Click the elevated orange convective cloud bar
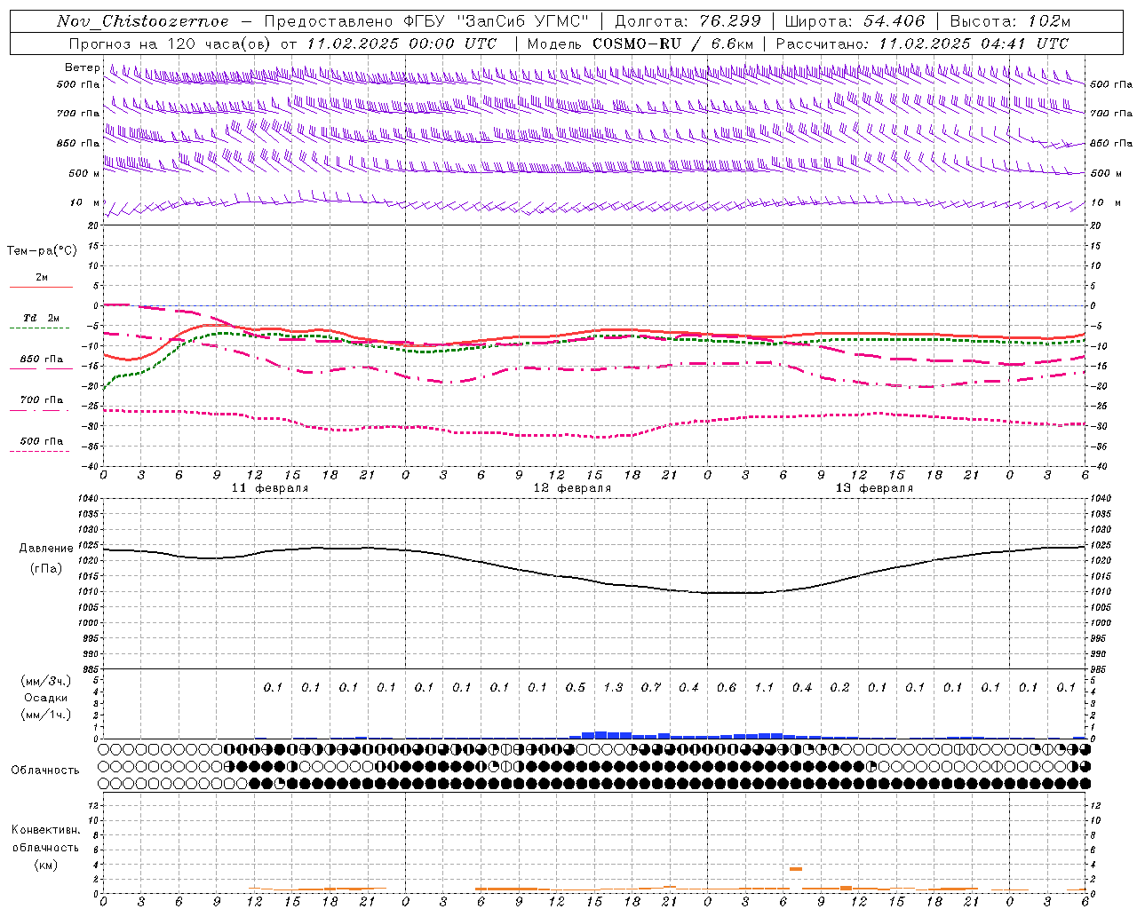This screenshot has width=1137, height=909. (796, 869)
